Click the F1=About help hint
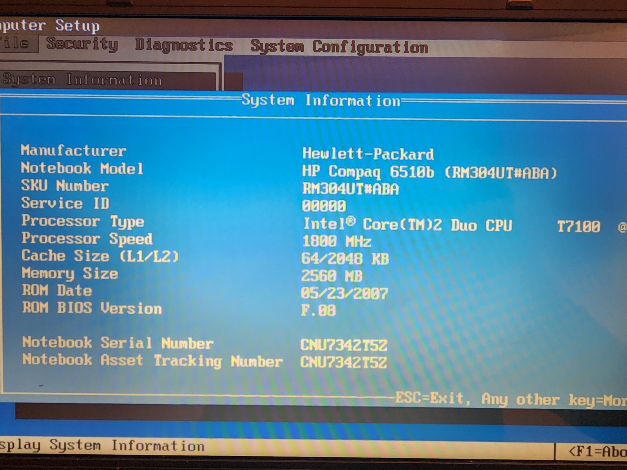Screen dimensions: 627x470 point(598,451)
